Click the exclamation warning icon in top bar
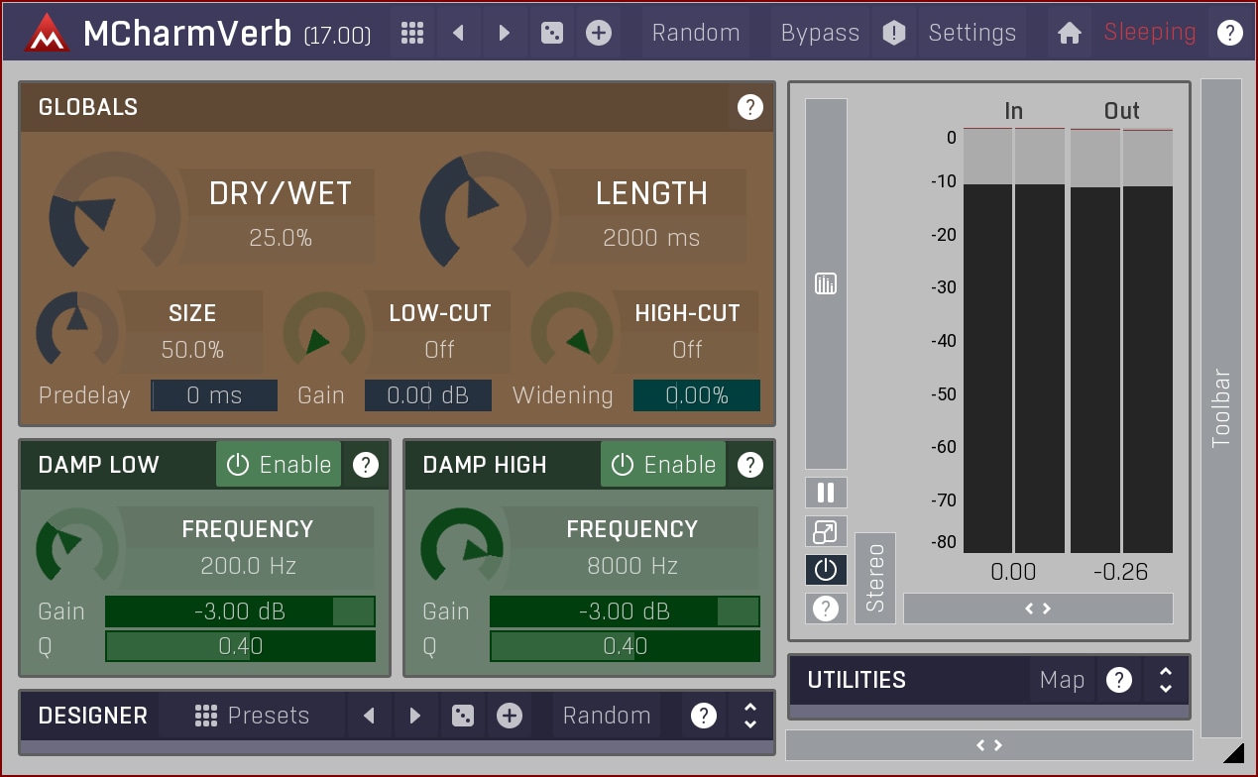This screenshot has width=1258, height=777. click(894, 33)
